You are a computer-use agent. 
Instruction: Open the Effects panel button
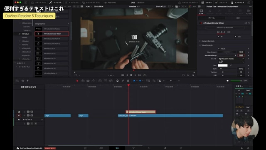coord(55,2)
